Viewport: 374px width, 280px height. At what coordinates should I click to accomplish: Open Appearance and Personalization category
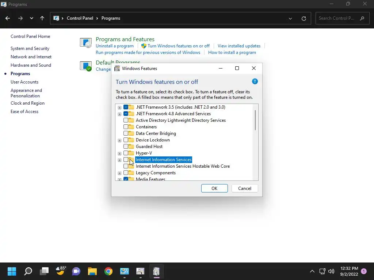coord(26,93)
